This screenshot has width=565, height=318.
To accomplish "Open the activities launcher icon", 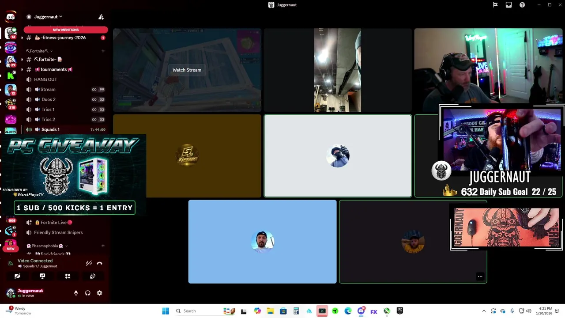I will 68,276.
